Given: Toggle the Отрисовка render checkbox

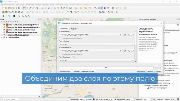Looking at the screenshot, I should [x=154, y=99].
